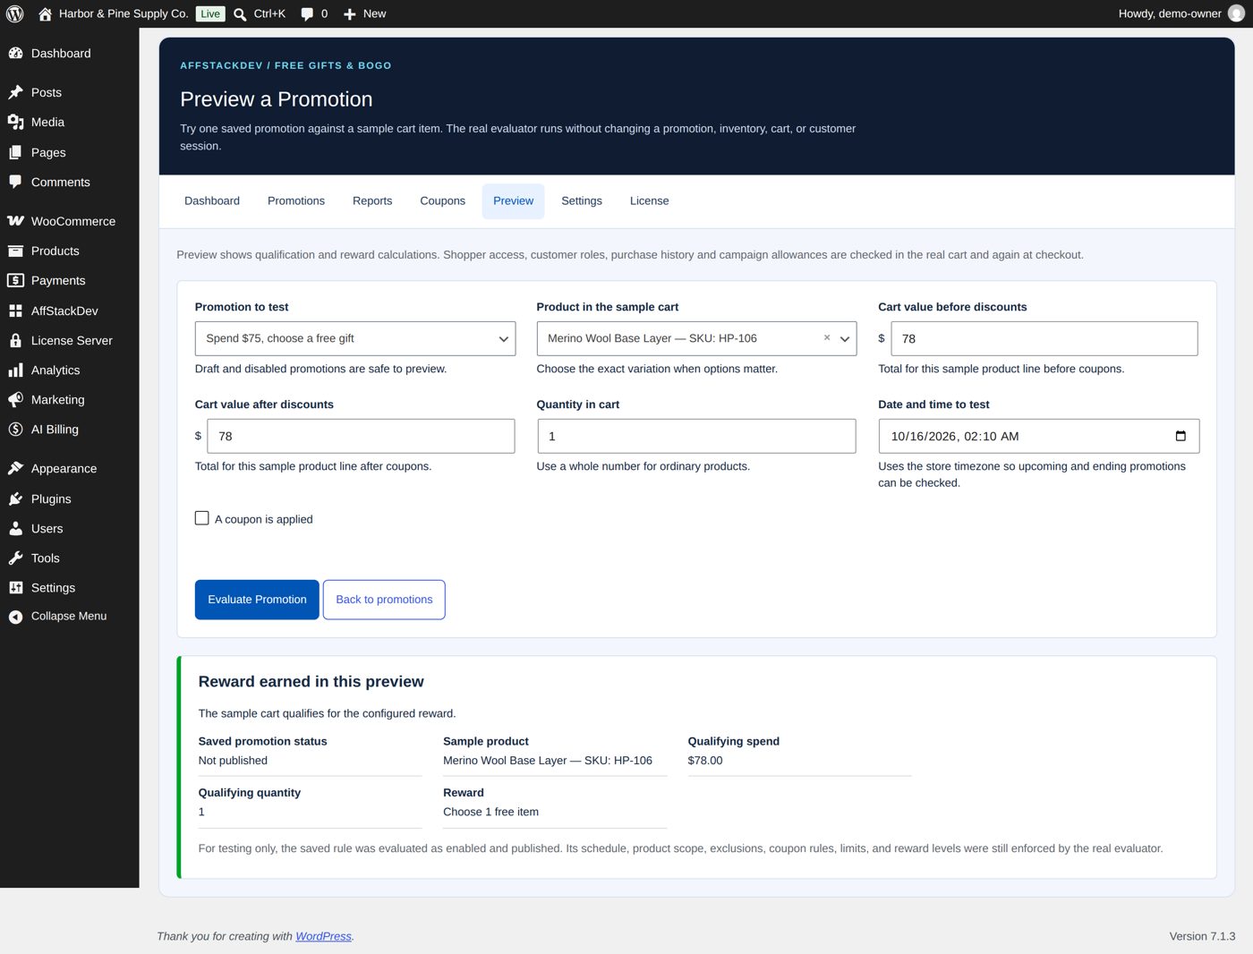Screen dimensions: 1253x954
Task: Click the plus icon next to New
Action: point(350,14)
